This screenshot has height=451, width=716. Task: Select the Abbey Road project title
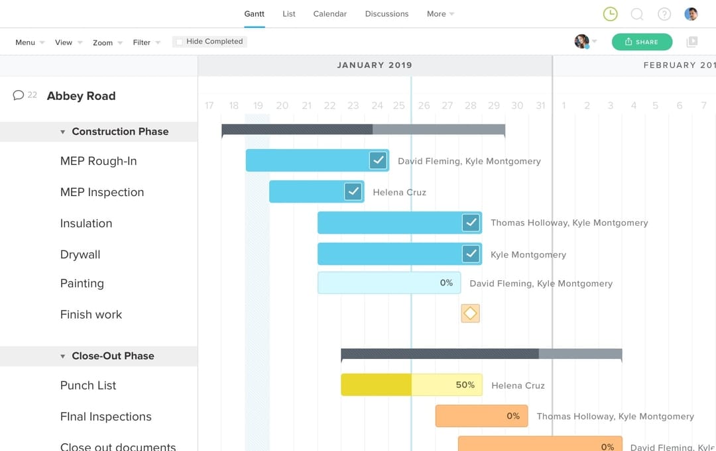click(x=81, y=95)
